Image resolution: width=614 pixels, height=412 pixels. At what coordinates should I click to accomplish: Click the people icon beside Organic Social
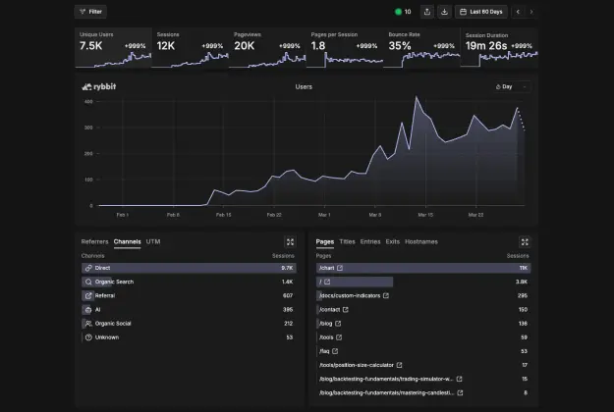pos(88,324)
